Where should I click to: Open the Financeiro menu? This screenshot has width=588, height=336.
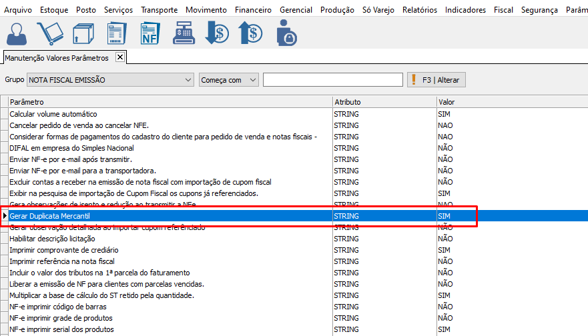[x=253, y=10]
